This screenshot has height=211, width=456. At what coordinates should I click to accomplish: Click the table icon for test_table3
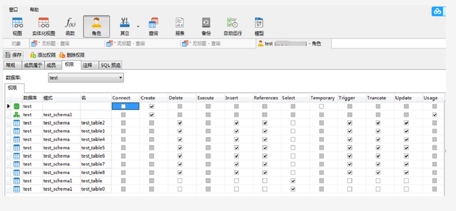[17, 131]
